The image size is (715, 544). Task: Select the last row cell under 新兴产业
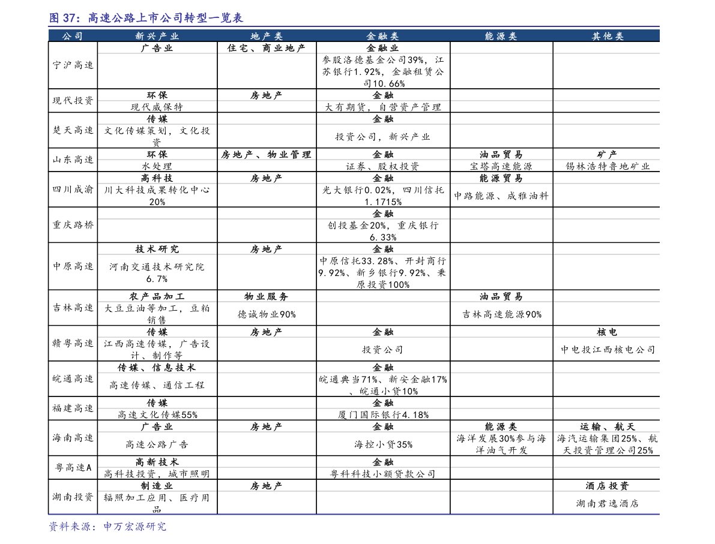coord(157,503)
